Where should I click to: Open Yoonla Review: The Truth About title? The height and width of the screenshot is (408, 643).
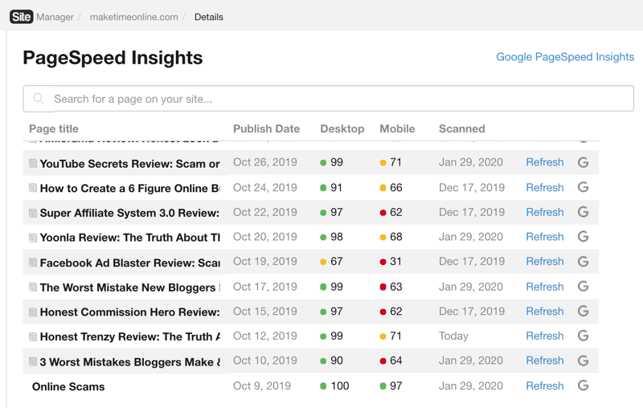130,238
